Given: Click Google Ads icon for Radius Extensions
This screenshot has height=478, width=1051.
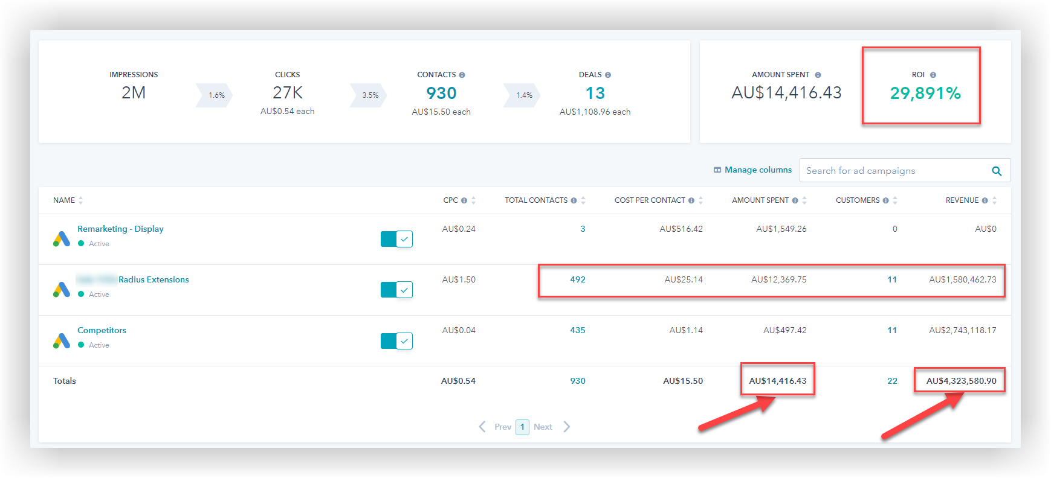Looking at the screenshot, I should [62, 290].
